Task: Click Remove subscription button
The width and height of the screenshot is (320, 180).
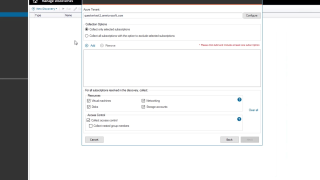Action: 108,45
